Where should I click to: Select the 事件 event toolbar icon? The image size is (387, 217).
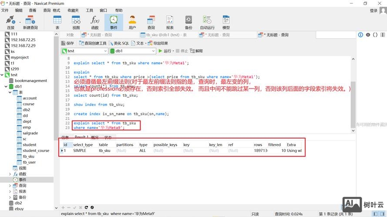coord(114,23)
